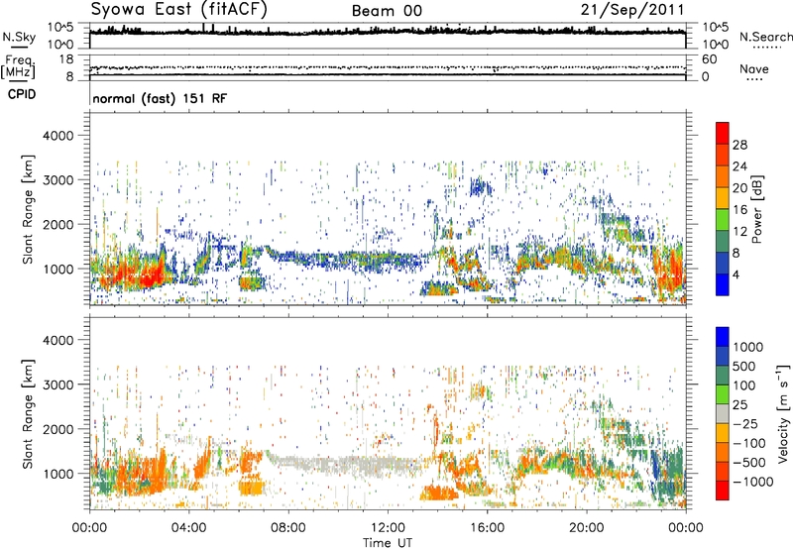Image resolution: width=793 pixels, height=549 pixels.
Task: Click the 'normal (fast) 151 RF' text
Action: tap(160, 98)
